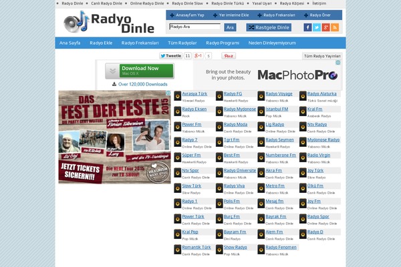This screenshot has height=267, width=401.
Task: Open Over 120,000 Downloads link
Action: [143, 84]
